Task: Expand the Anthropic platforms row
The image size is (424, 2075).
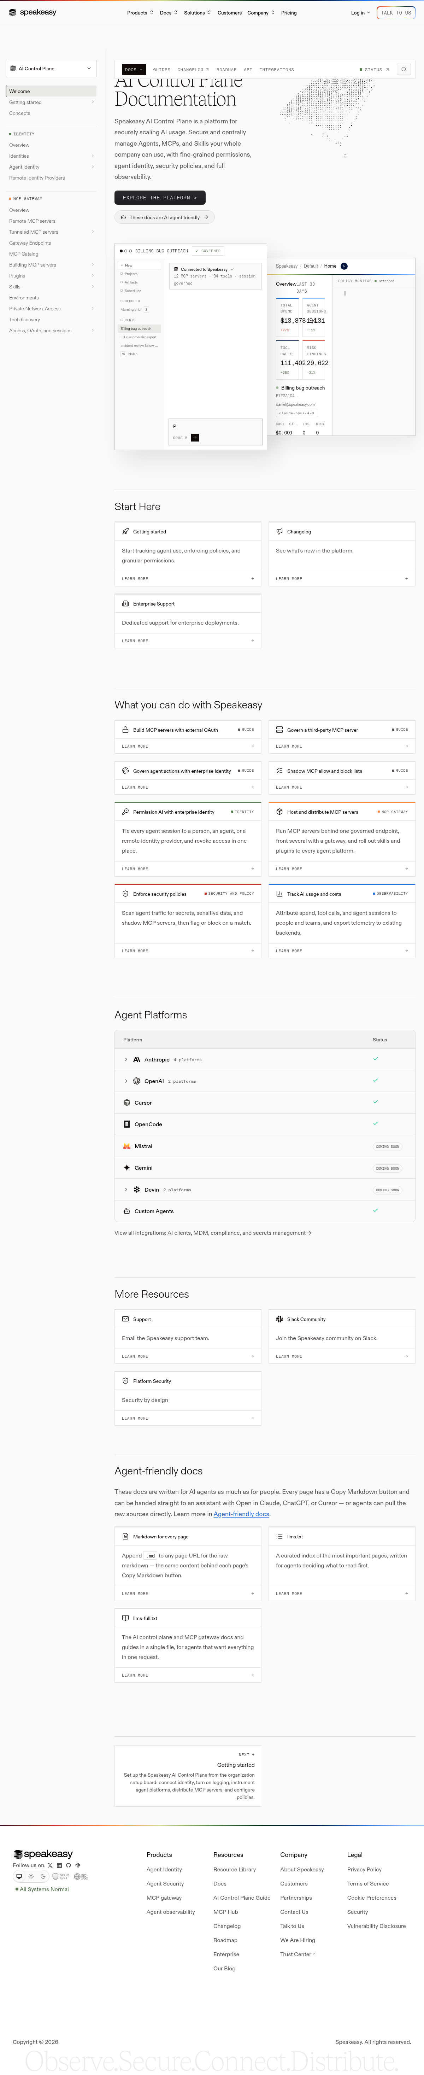Action: click(126, 1059)
